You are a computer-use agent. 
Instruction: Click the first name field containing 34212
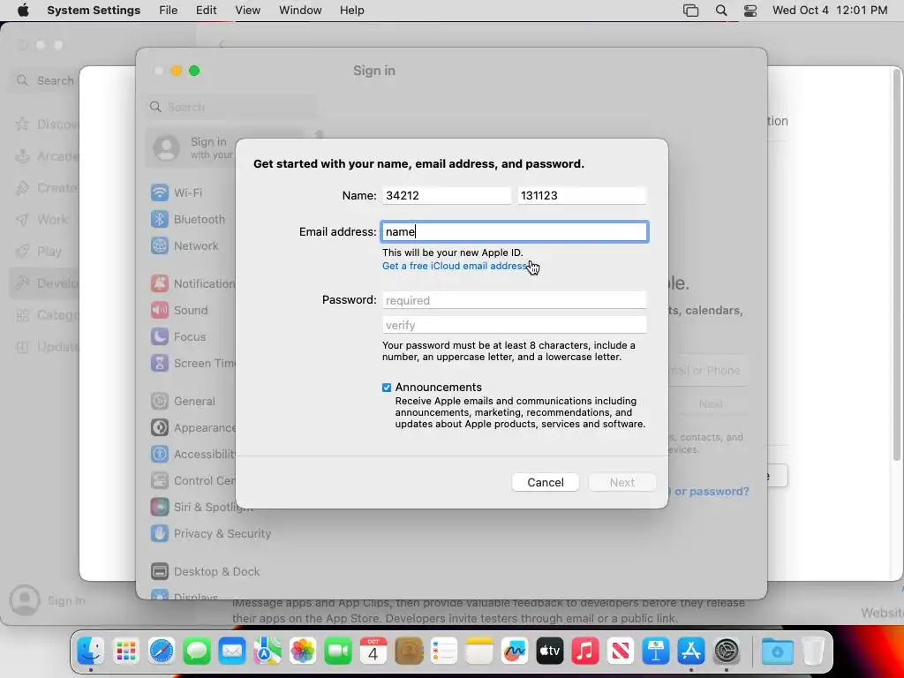446,195
